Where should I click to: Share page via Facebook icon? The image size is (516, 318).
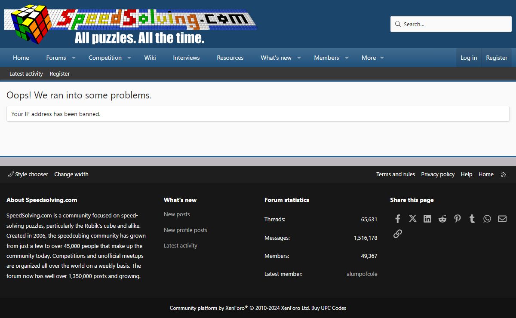point(398,219)
